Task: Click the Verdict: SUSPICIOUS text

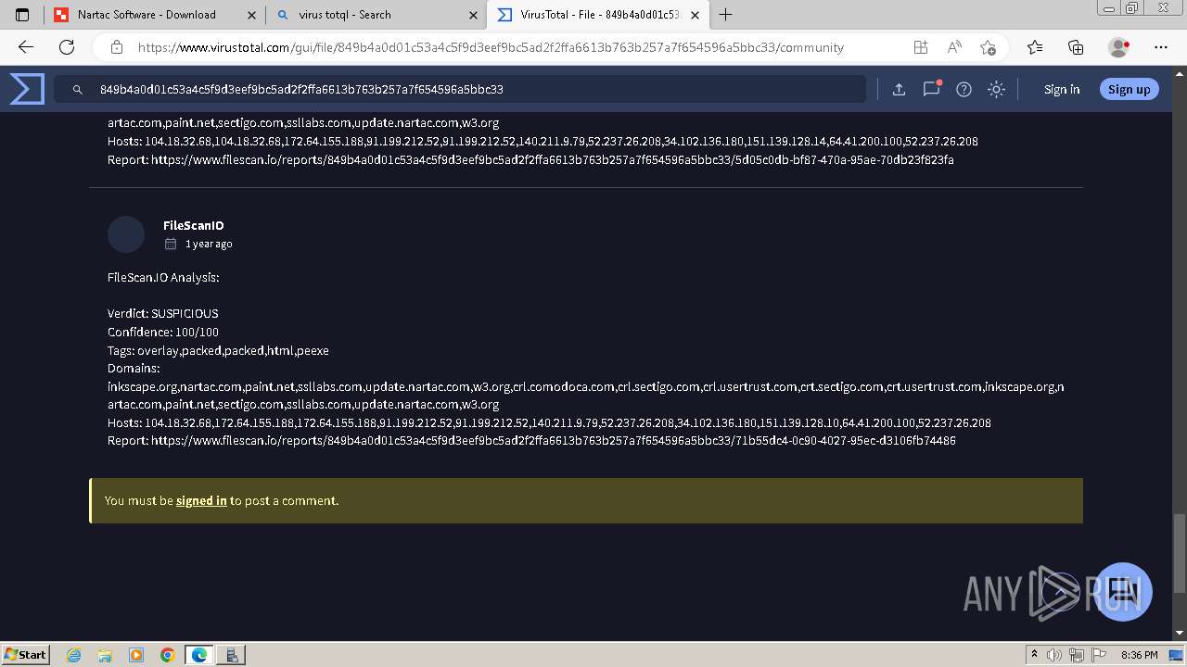Action: (x=163, y=313)
